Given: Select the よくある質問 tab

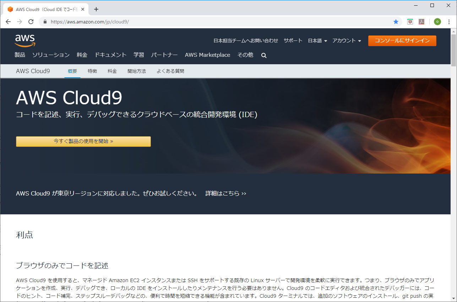Looking at the screenshot, I should pyautogui.click(x=170, y=71).
